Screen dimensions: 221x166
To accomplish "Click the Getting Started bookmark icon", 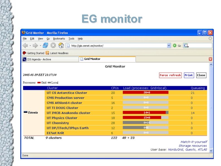I will pos(24,53).
